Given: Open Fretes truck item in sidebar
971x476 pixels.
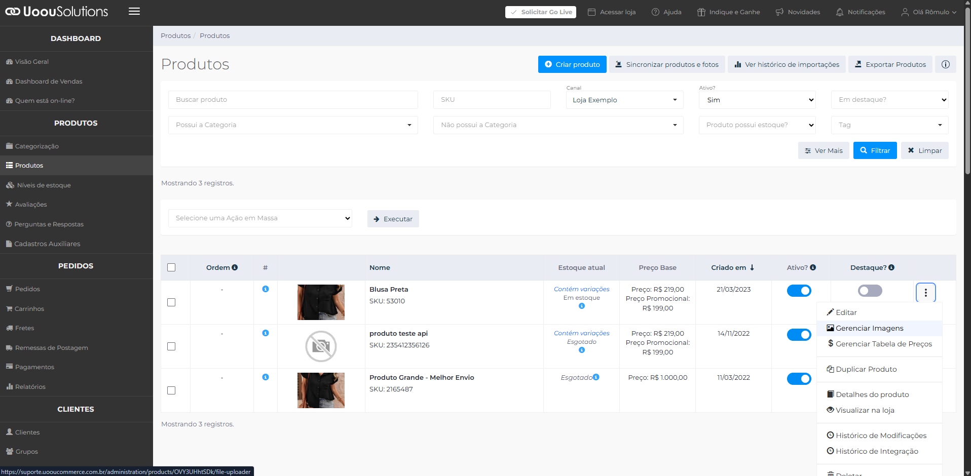Looking at the screenshot, I should tap(77, 328).
